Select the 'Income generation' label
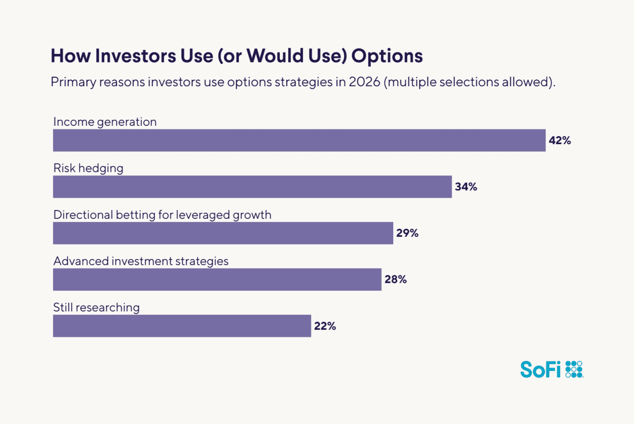The image size is (634, 424). [105, 122]
